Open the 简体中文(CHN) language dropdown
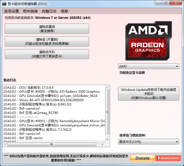Image resolution: width=184 pixels, height=166 pixels. (x=149, y=142)
